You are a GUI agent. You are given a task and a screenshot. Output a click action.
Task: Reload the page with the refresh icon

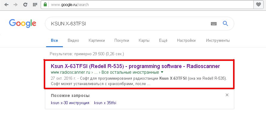point(25,4)
